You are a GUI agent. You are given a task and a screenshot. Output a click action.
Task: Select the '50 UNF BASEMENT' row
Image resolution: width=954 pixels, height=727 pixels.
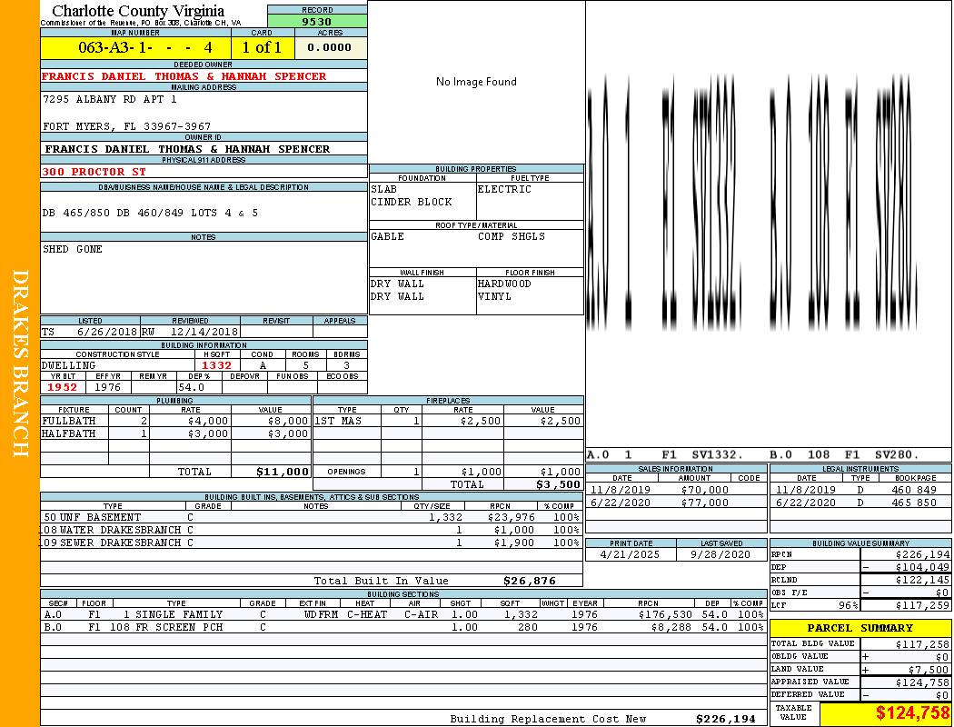pos(311,517)
